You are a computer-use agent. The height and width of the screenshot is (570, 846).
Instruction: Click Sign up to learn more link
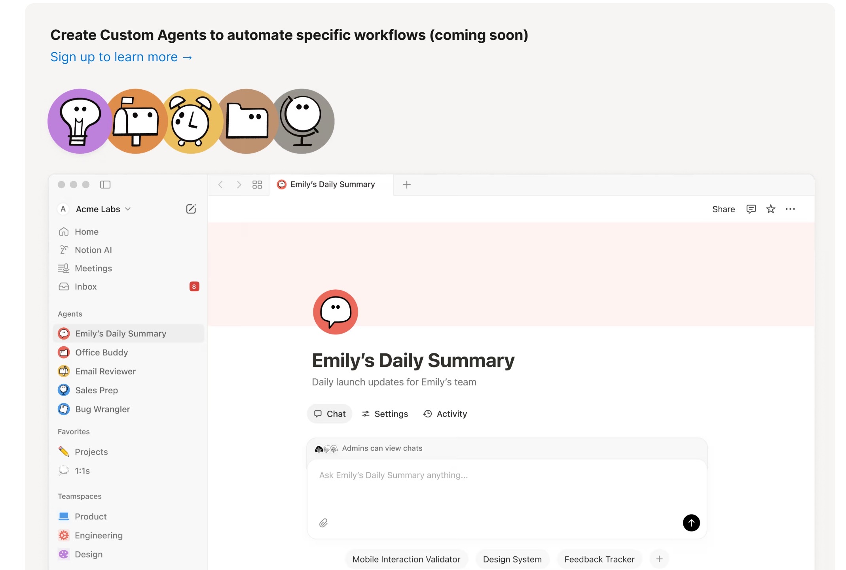tap(121, 57)
